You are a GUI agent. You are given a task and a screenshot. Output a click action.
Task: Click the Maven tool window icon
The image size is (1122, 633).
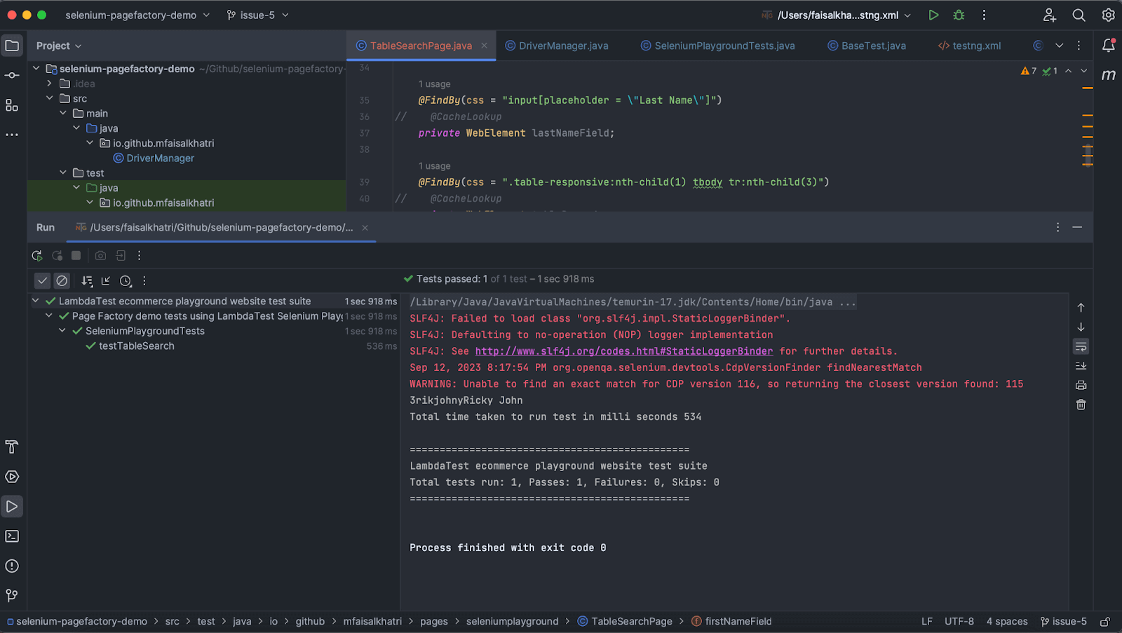(x=1108, y=75)
